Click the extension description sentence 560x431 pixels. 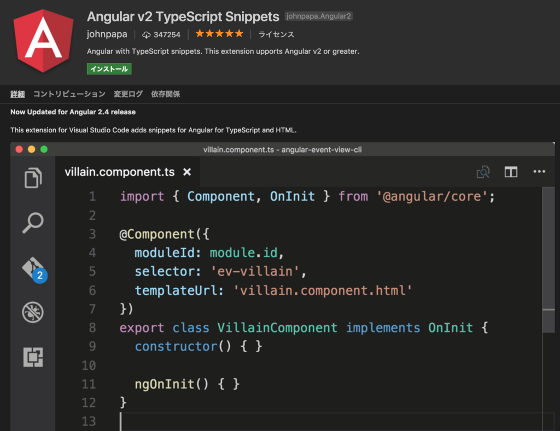pos(223,51)
